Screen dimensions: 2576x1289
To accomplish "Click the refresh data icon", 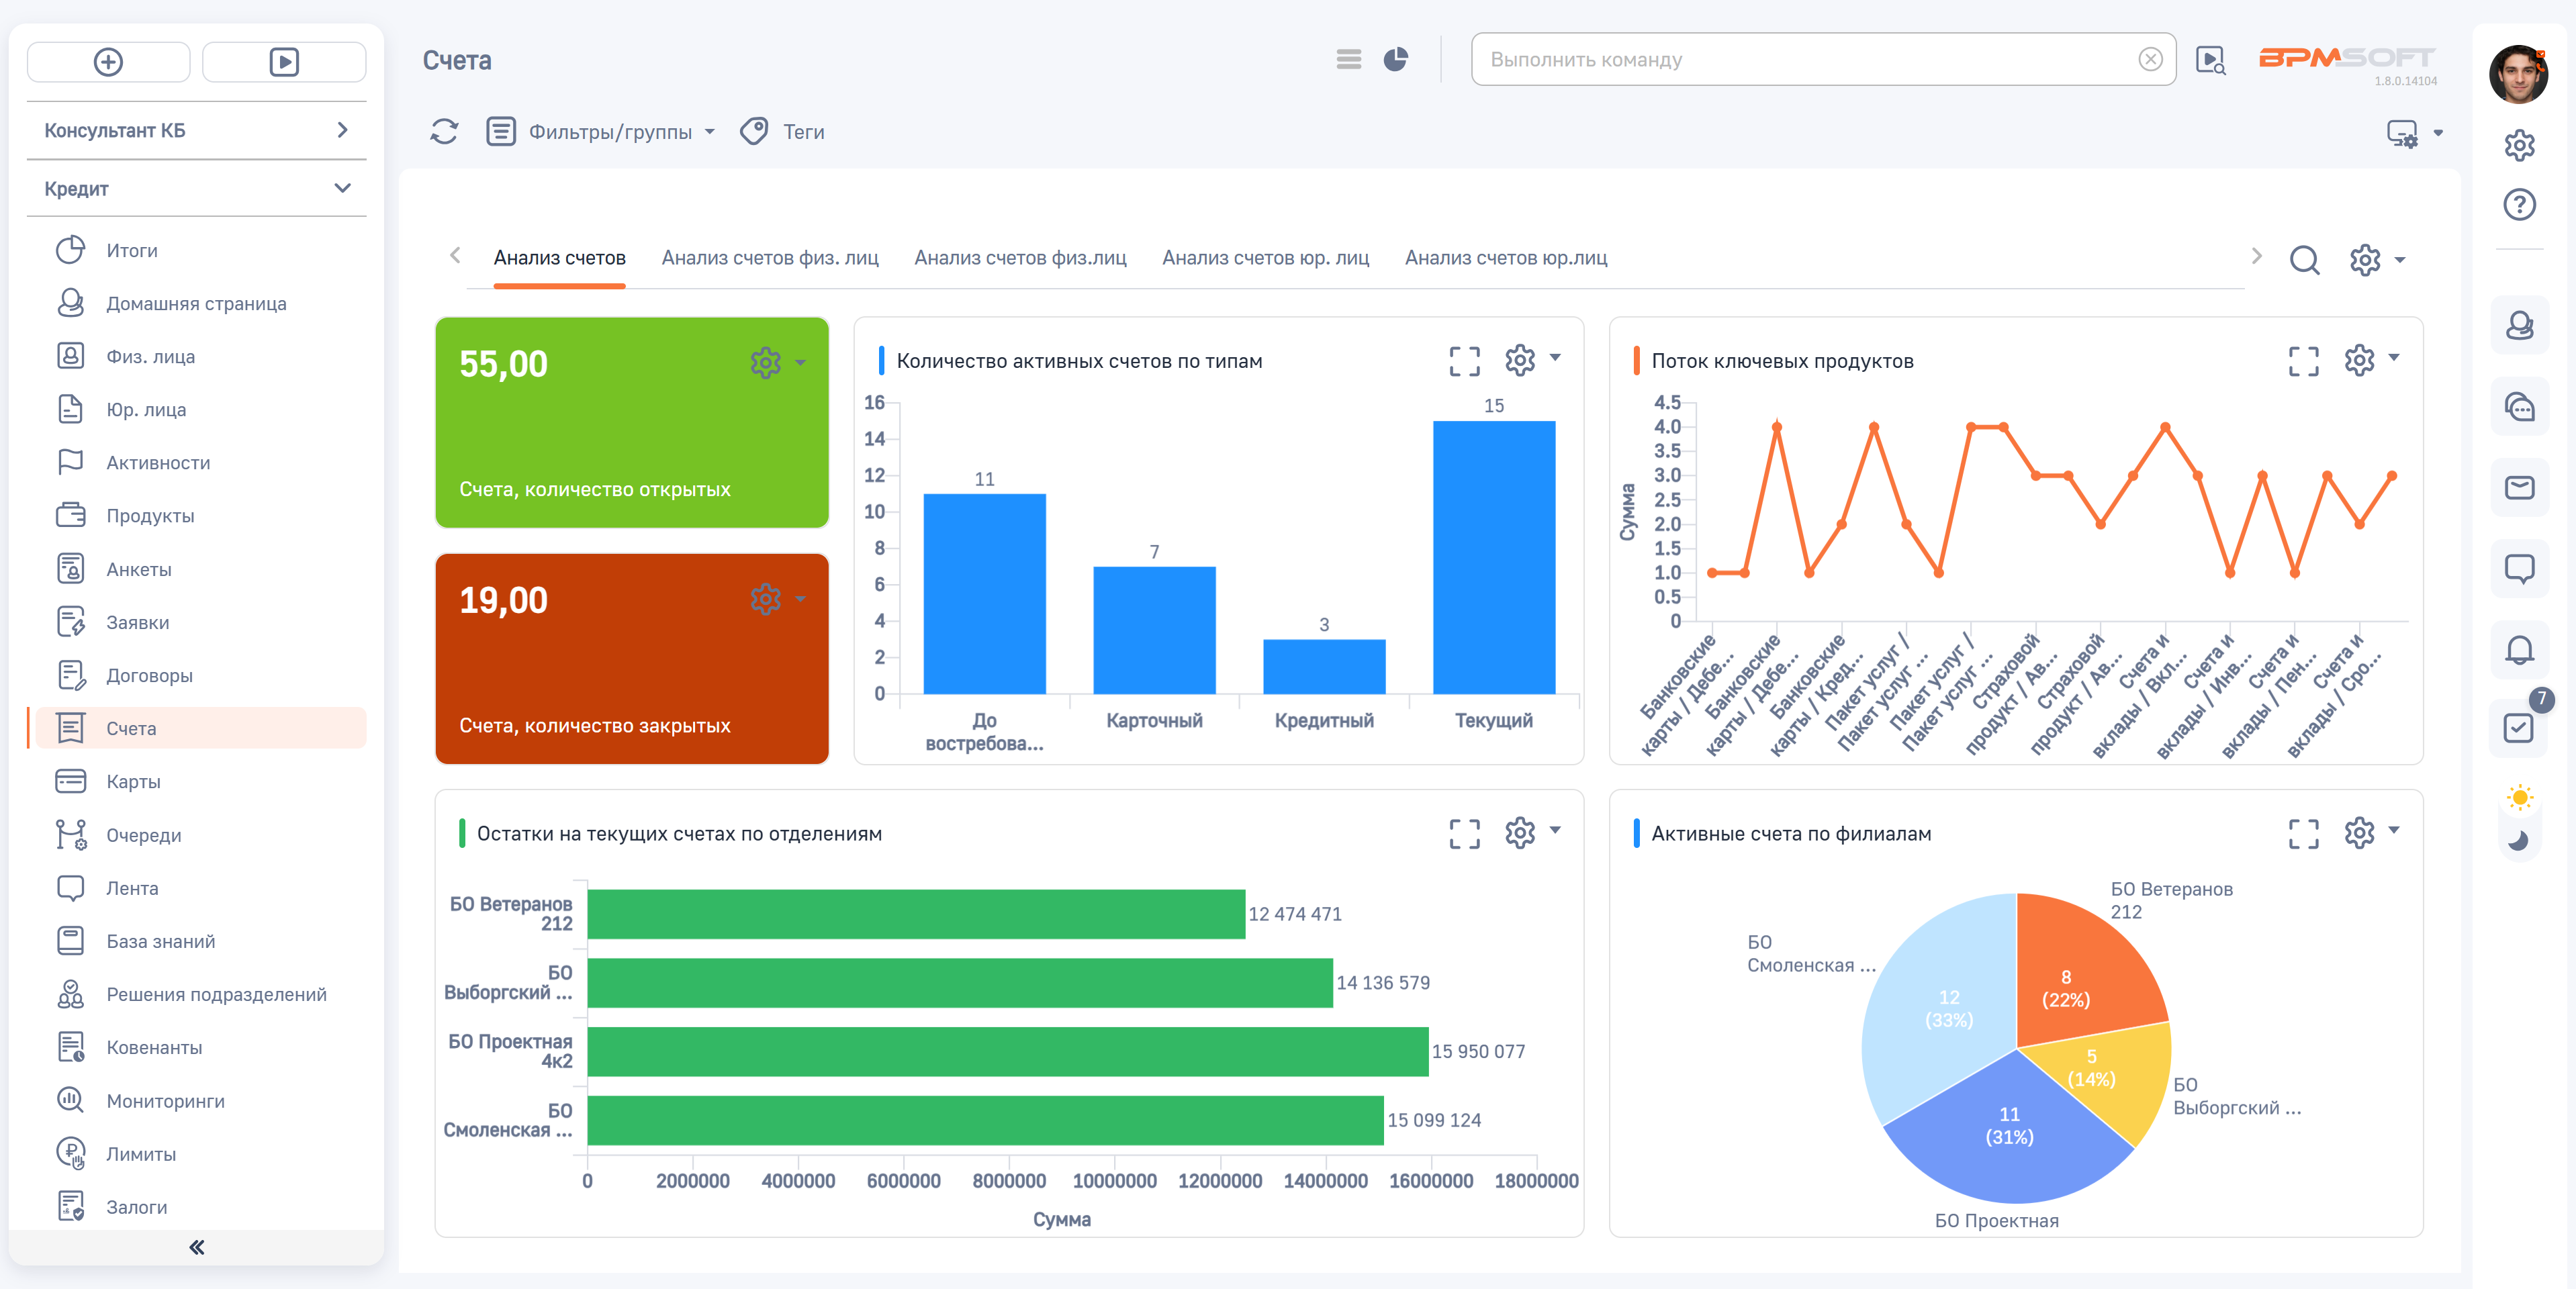I will click(x=444, y=132).
